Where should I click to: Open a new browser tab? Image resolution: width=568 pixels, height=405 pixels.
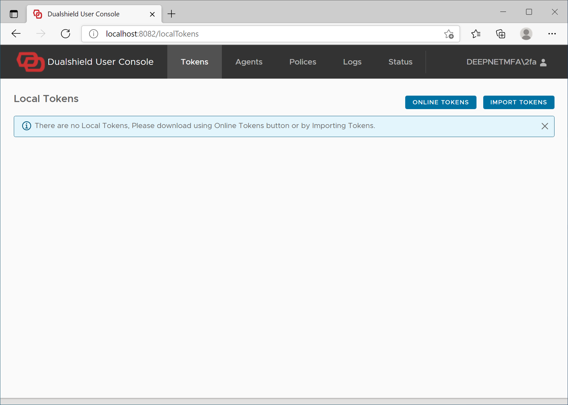click(x=171, y=14)
